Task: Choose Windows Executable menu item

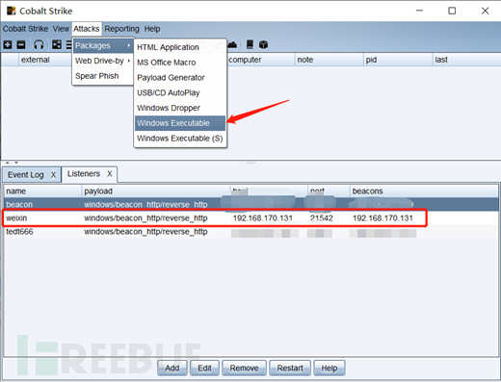Action: click(x=180, y=123)
